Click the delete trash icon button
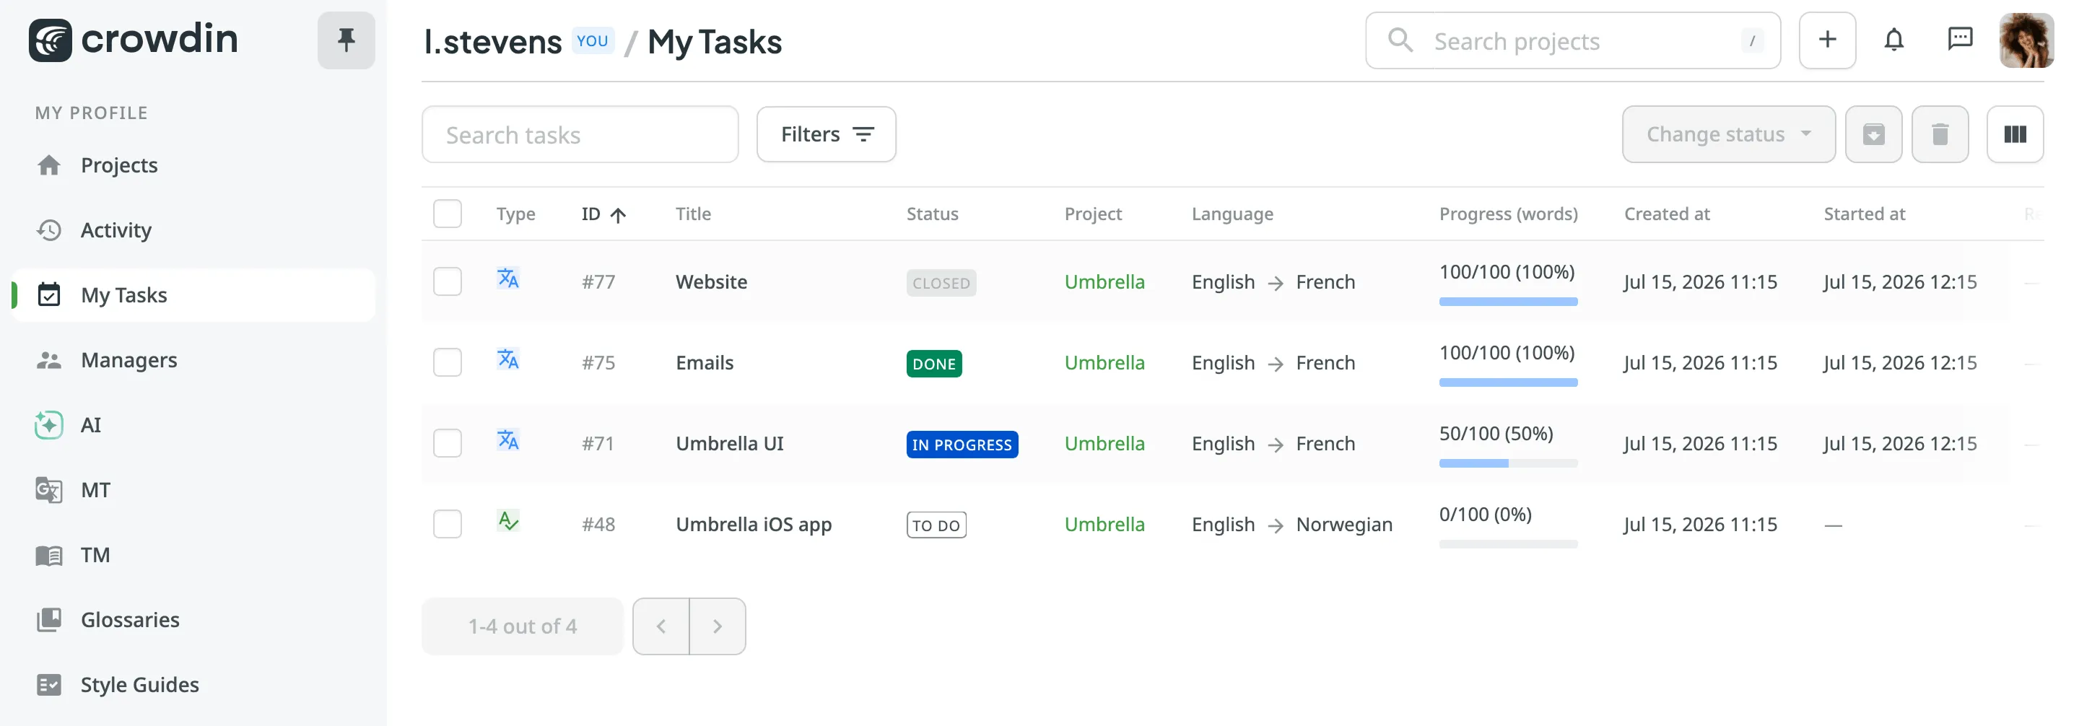The image size is (2079, 726). [x=1940, y=134]
